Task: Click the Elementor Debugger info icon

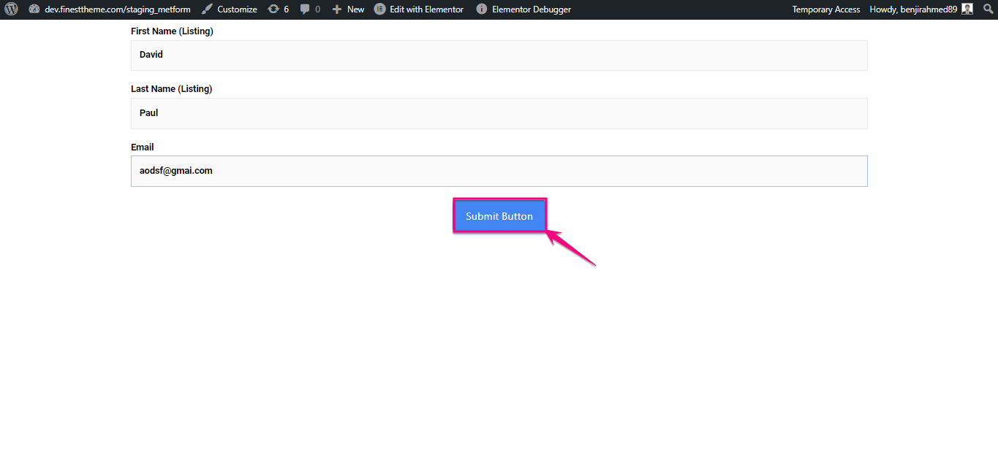Action: pos(481,9)
